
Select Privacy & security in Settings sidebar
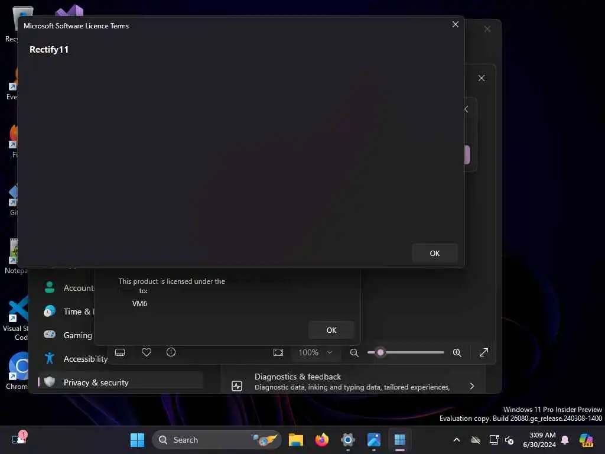pos(121,382)
